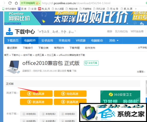This screenshot has height=122, width=147.
Task: Click the second 电信高速 download button
Action: (x=70, y=94)
